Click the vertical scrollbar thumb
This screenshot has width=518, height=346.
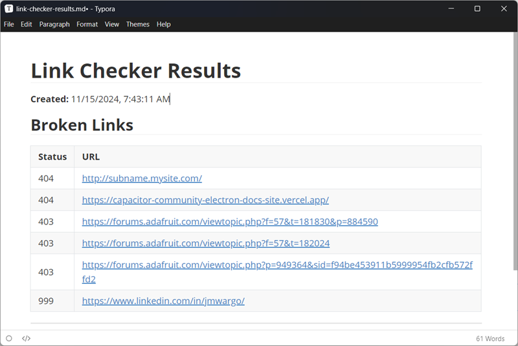[515, 151]
